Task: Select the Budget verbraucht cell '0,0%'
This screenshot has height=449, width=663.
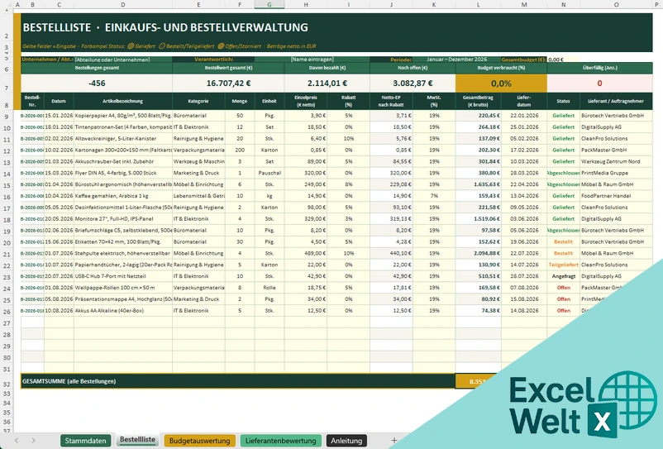Action: coord(501,84)
